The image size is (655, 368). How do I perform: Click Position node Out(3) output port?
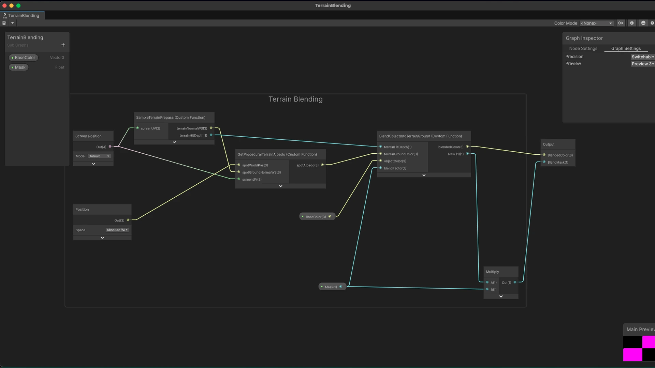pos(128,220)
